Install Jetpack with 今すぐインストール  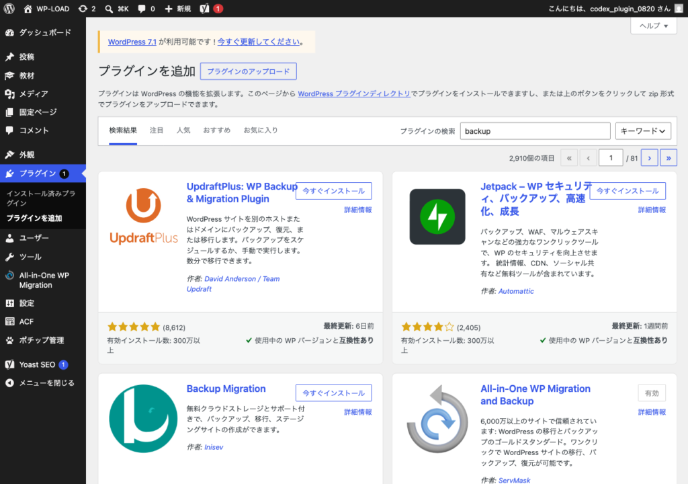628,191
